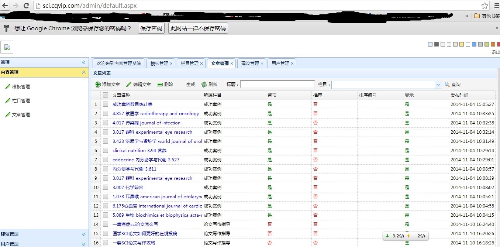
Task: Pick the green theme color swatch
Action: tap(487, 44)
